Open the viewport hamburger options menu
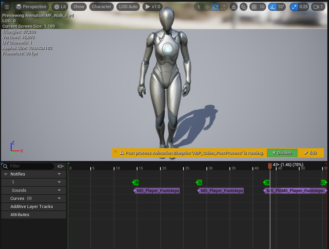The height and width of the screenshot is (249, 329). (x=7, y=7)
